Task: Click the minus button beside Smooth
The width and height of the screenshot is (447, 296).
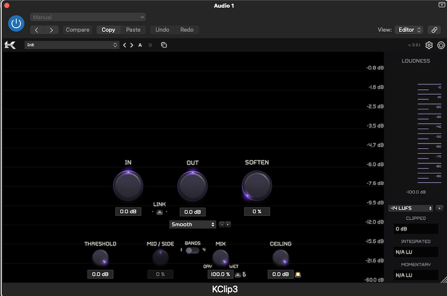Action: 222,225
